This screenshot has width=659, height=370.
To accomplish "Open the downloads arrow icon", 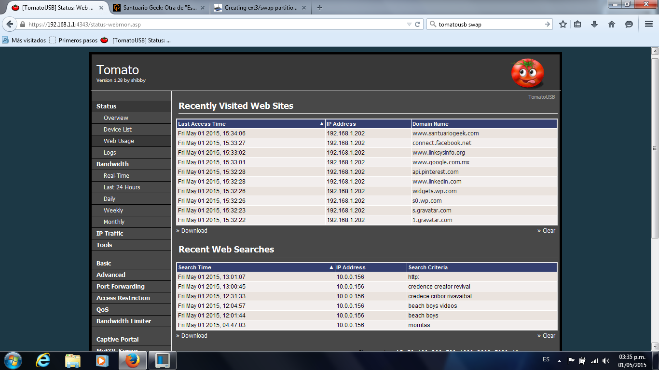I will (x=594, y=24).
